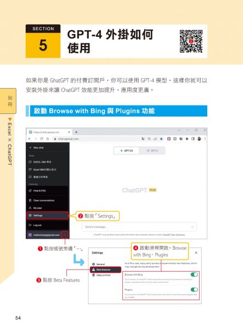
Task: Click the browser back arrow
Action: tap(30, 139)
